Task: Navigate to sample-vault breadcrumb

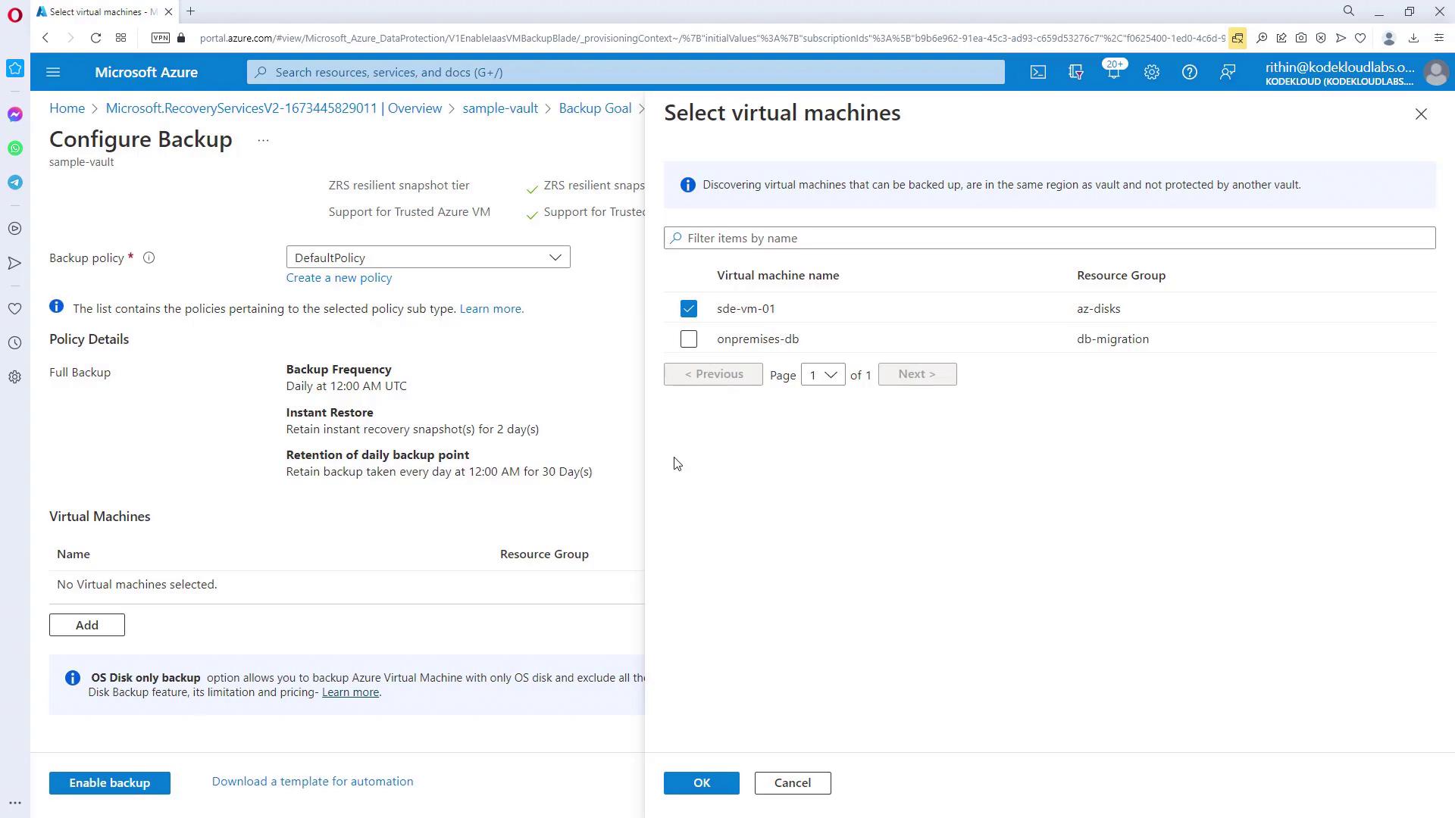Action: click(499, 108)
